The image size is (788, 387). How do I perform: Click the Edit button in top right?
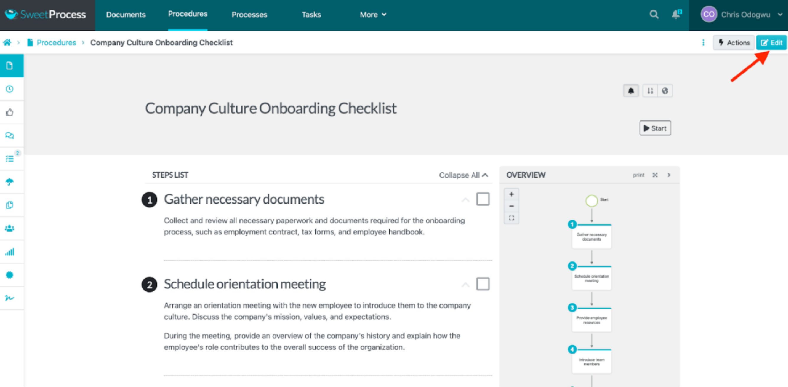772,43
